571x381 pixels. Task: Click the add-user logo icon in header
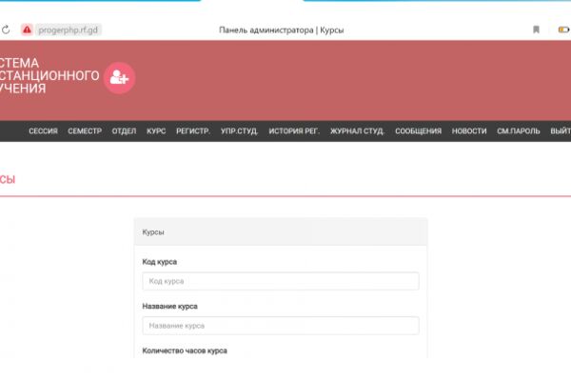coord(120,78)
